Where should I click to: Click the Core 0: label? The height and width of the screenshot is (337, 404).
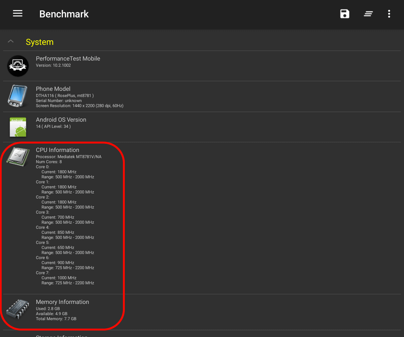[x=43, y=167]
